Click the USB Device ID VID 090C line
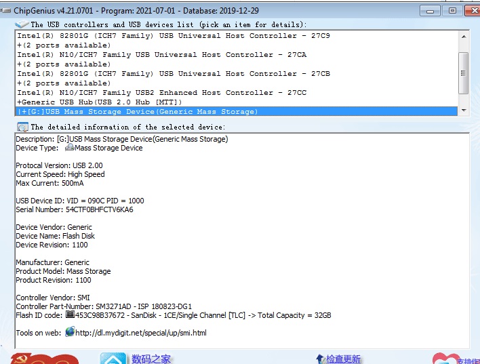 coord(80,201)
